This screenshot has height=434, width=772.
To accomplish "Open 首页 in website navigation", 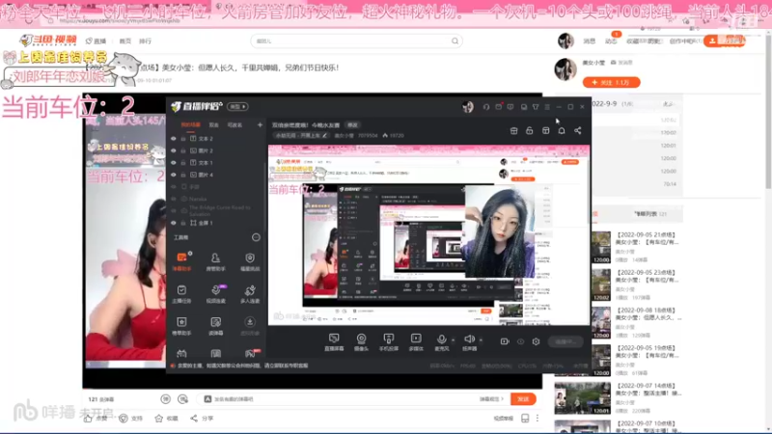I will pos(125,41).
